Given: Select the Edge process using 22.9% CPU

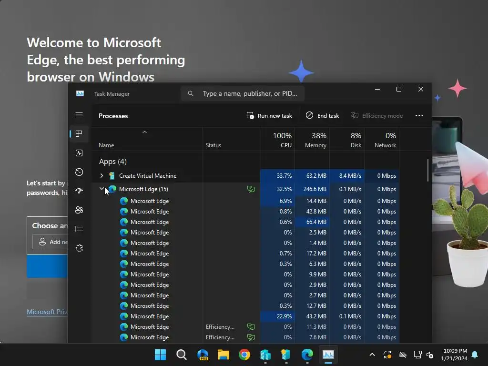Looking at the screenshot, I should click(245, 316).
